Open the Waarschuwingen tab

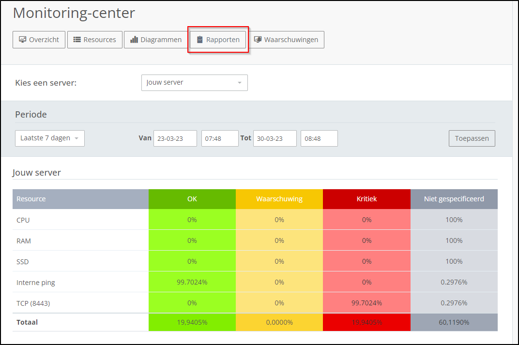(x=287, y=39)
